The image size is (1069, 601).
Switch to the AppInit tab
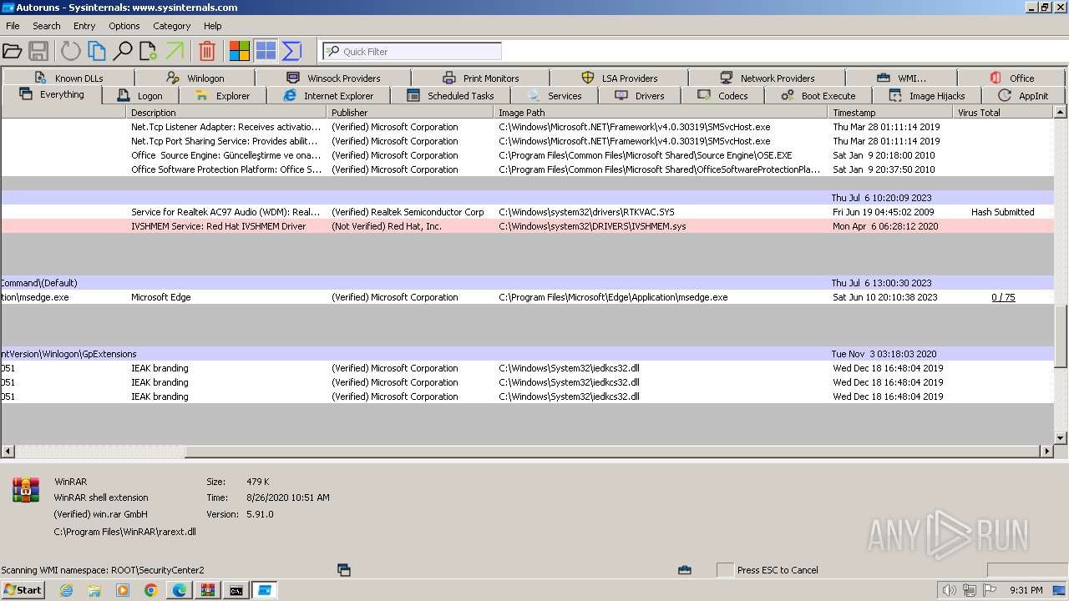click(x=1022, y=96)
